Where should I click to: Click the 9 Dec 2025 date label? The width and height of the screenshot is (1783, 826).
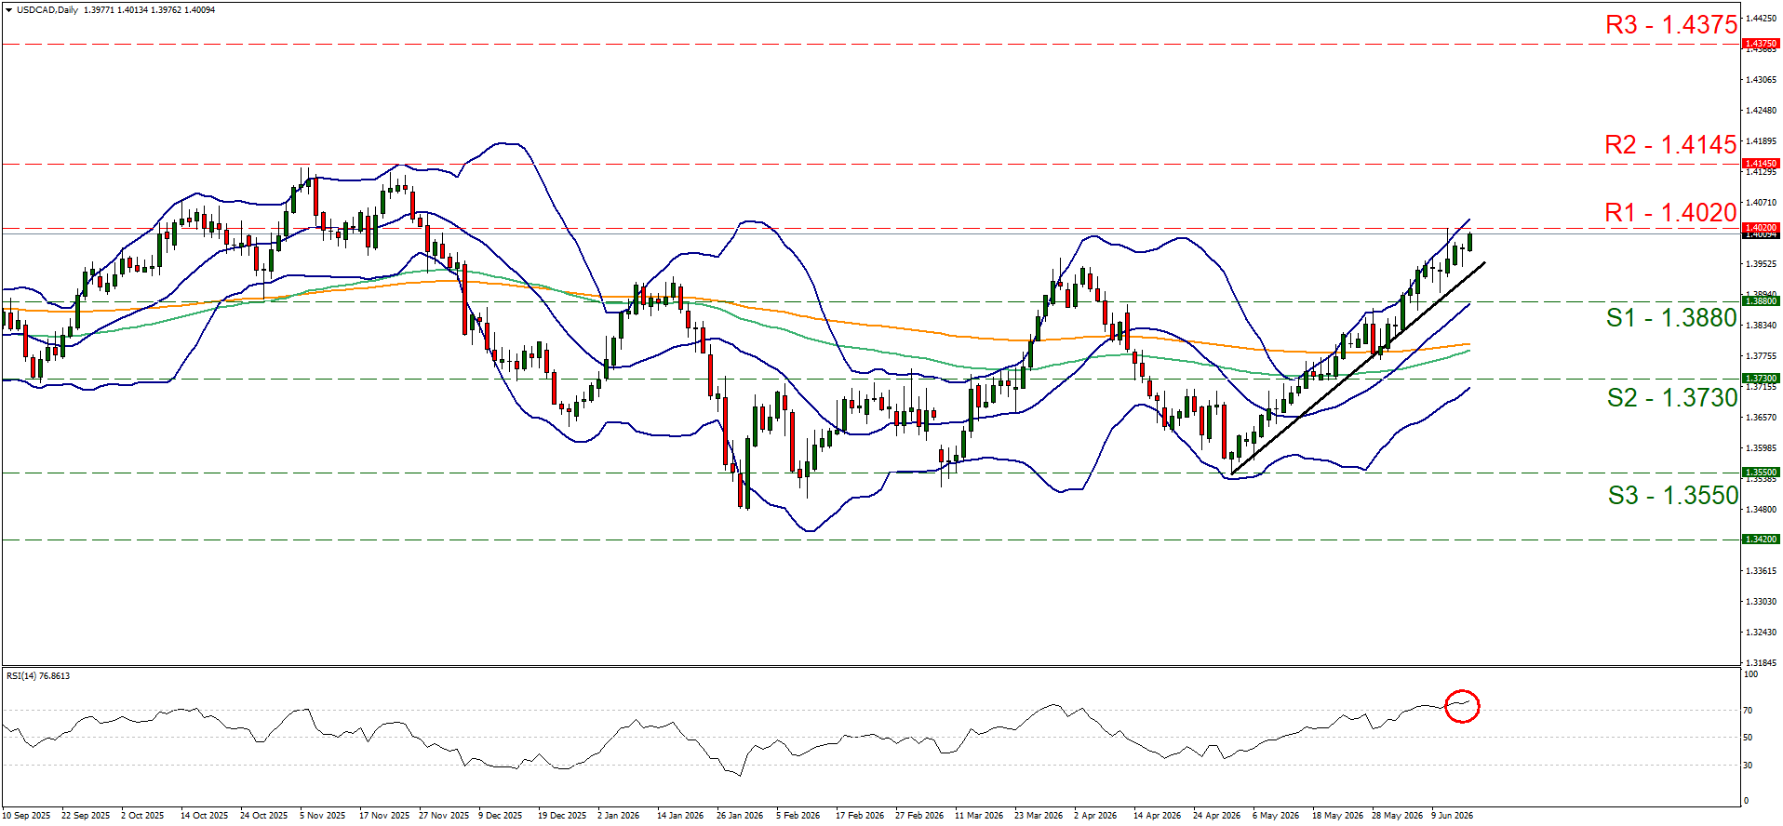[x=501, y=816]
